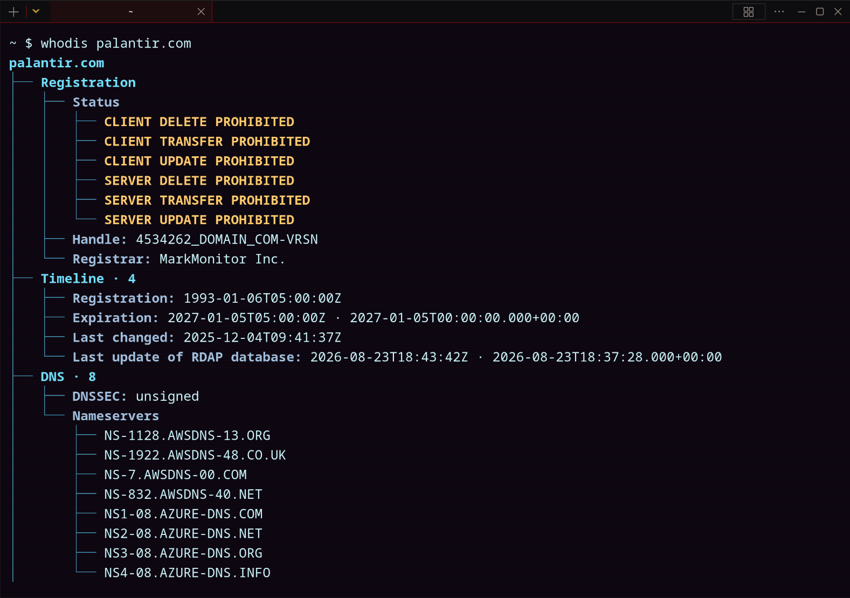Click handle value 4534262_DOMAIN_COM-VRSN

227,239
